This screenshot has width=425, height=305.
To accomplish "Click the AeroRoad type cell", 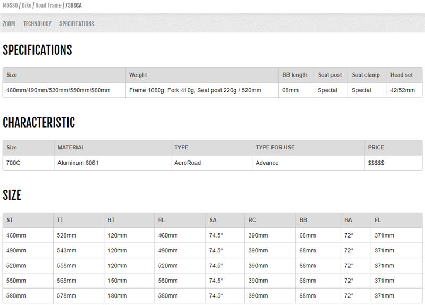I will click(x=211, y=163).
